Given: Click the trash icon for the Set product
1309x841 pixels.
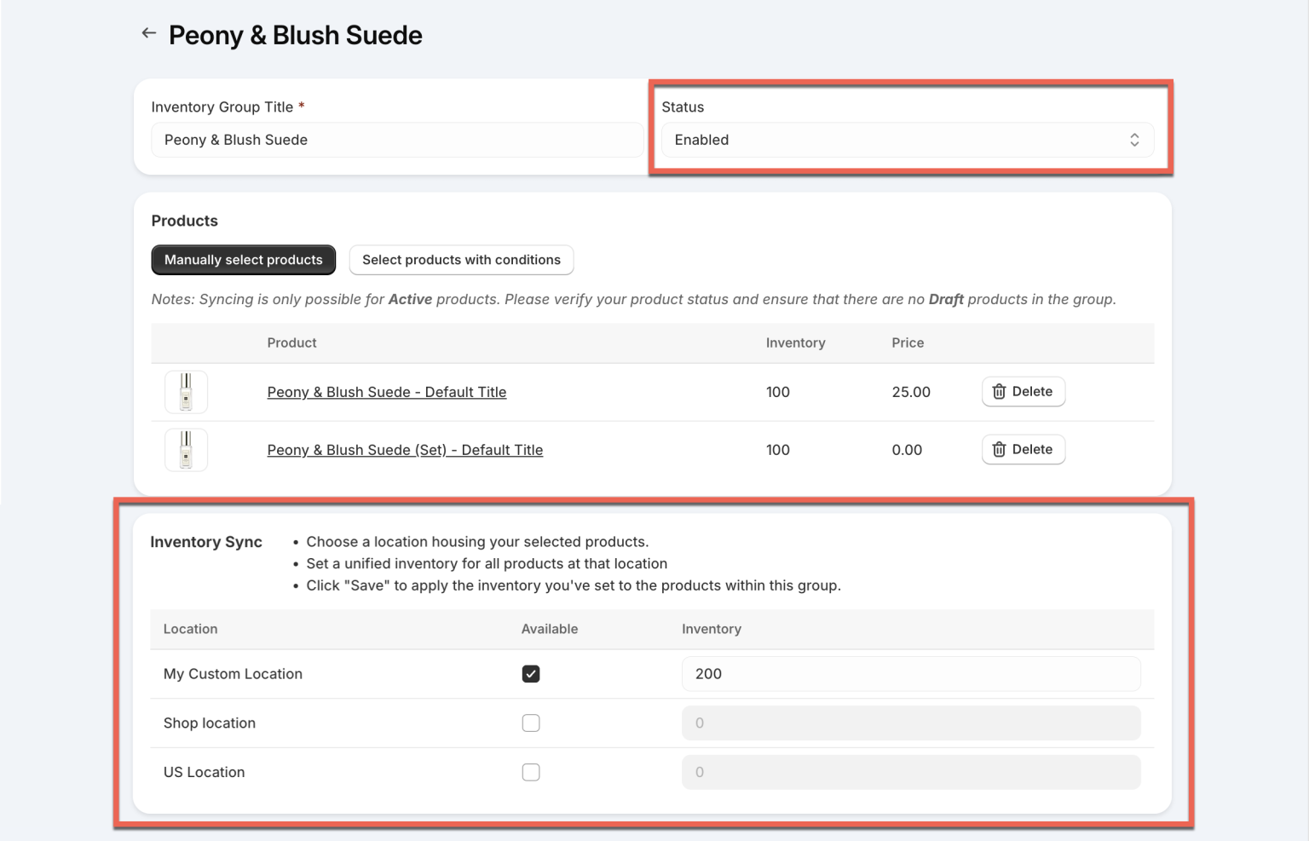Looking at the screenshot, I should point(999,449).
